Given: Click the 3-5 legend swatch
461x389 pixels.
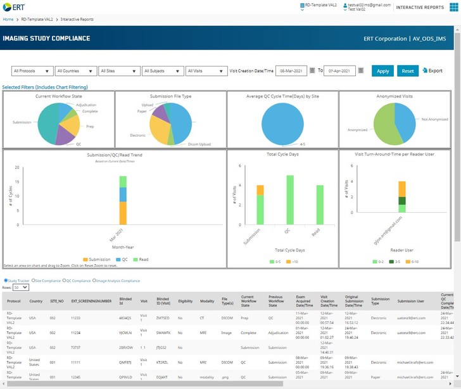Looking at the screenshot, I should coord(391,262).
